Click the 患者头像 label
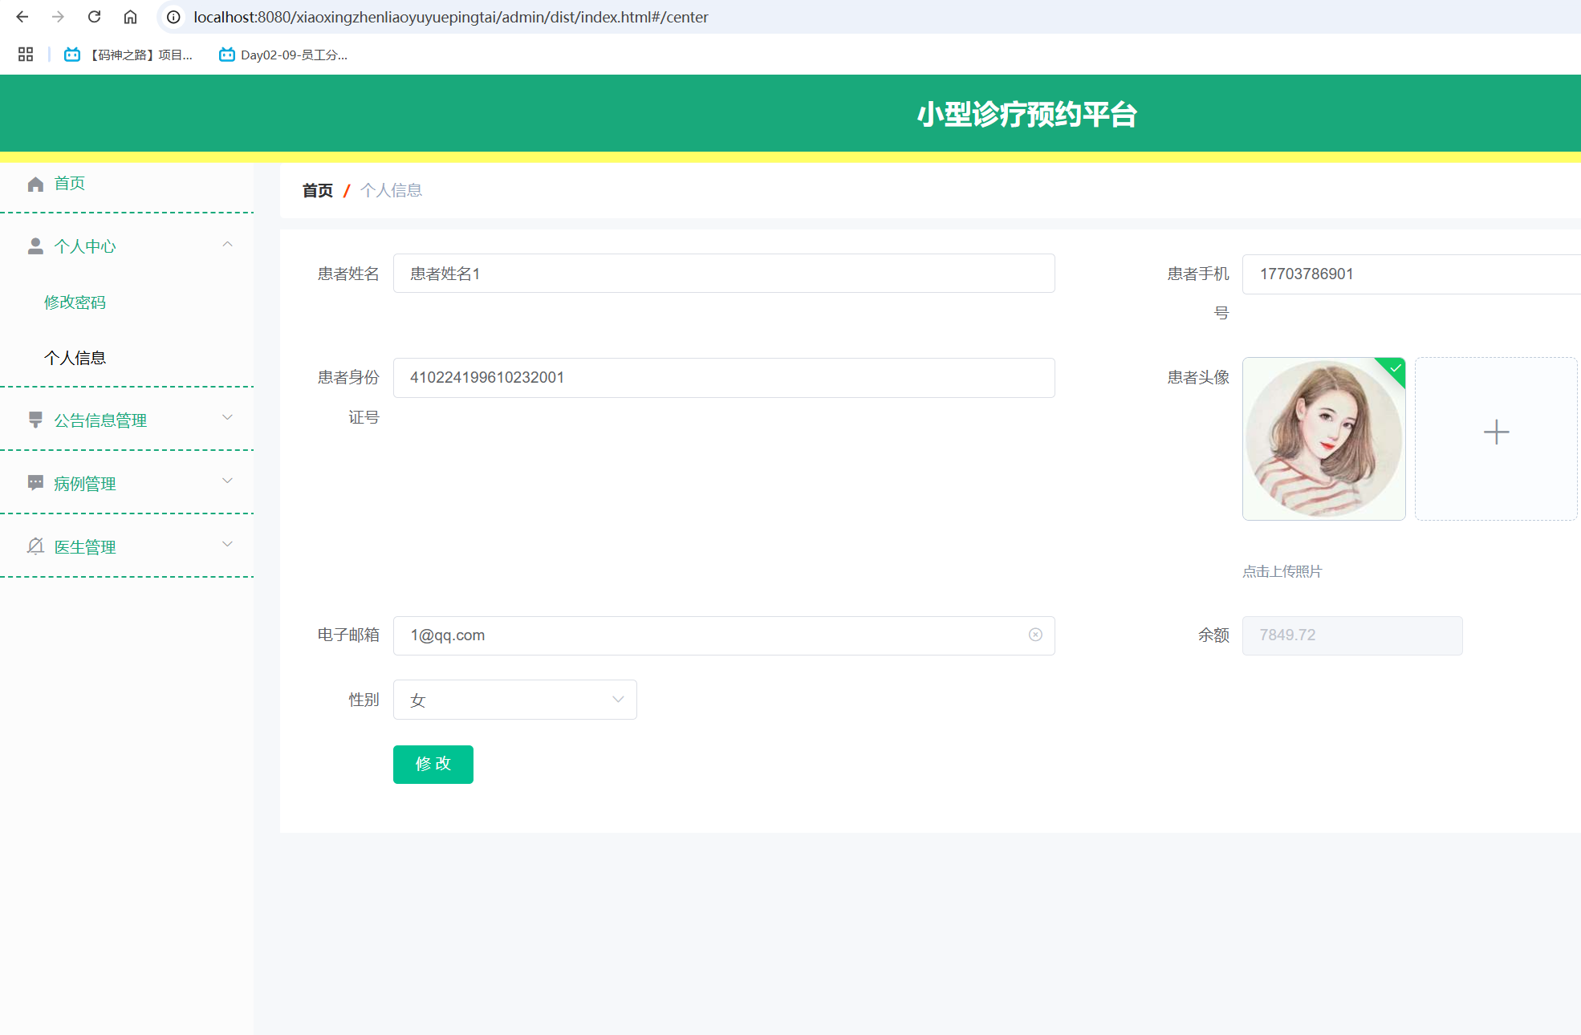 pyautogui.click(x=1198, y=377)
